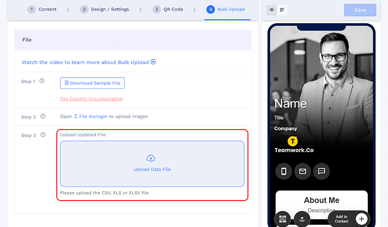Click the Upload Updated File label

[x=83, y=135]
